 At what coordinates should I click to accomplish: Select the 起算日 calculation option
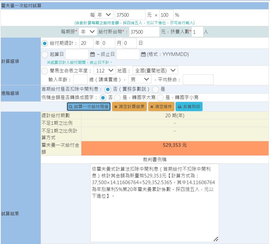[45, 54]
